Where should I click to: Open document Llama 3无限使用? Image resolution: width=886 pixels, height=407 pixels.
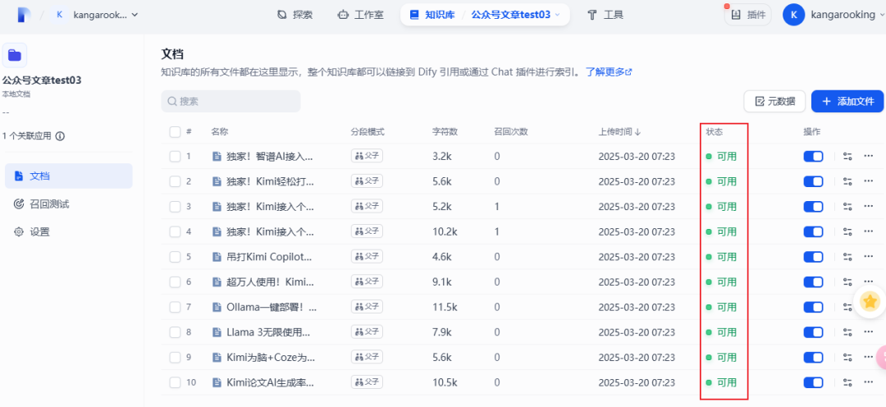pos(268,332)
